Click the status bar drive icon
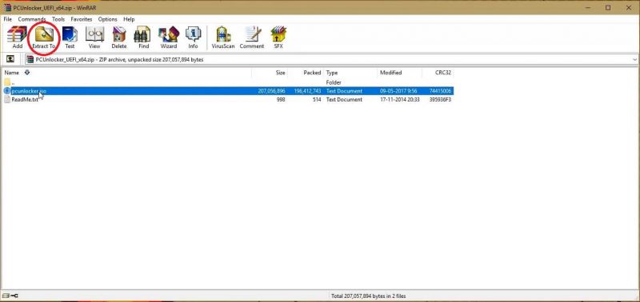Viewport: 640px width, 302px height. click(x=6, y=296)
